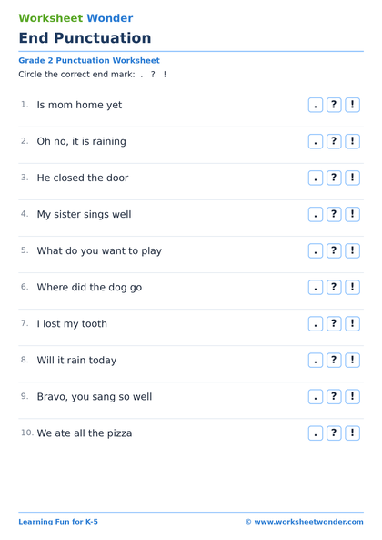Choose the question mark for "What do you want to play"
382x540 pixels.
tap(334, 251)
